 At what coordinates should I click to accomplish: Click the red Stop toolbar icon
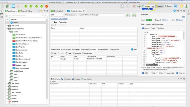(x=134, y=6)
